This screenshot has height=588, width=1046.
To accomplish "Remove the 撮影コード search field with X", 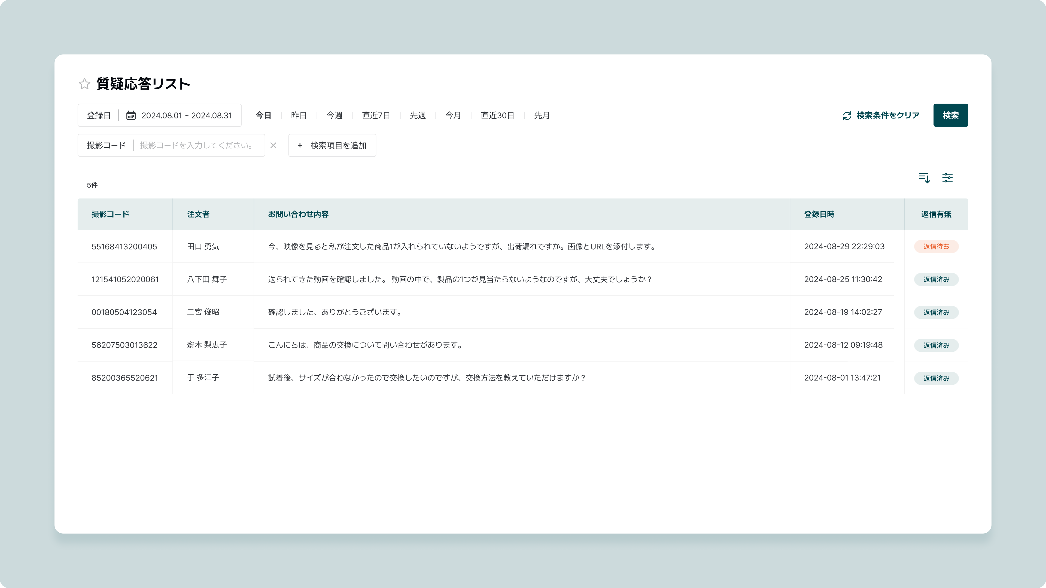I will [273, 145].
